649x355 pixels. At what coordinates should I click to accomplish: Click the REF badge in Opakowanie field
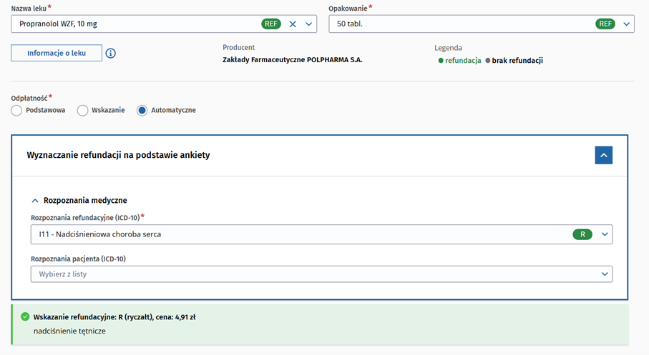tap(605, 24)
